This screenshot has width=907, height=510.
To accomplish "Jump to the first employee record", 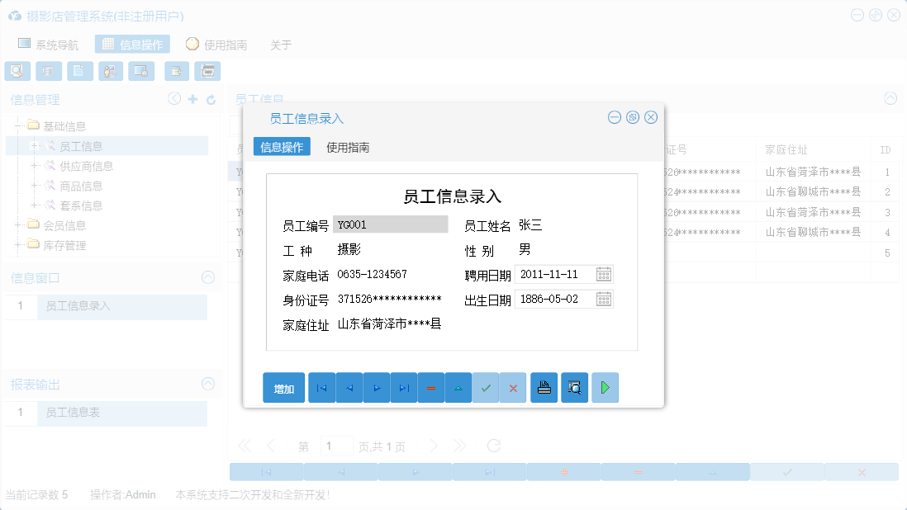I will (x=321, y=387).
